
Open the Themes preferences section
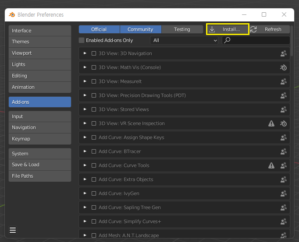40,42
